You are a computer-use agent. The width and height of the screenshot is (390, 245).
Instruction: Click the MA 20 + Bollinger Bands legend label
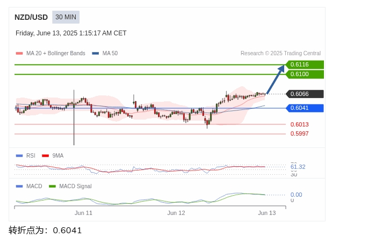[x=56, y=54]
